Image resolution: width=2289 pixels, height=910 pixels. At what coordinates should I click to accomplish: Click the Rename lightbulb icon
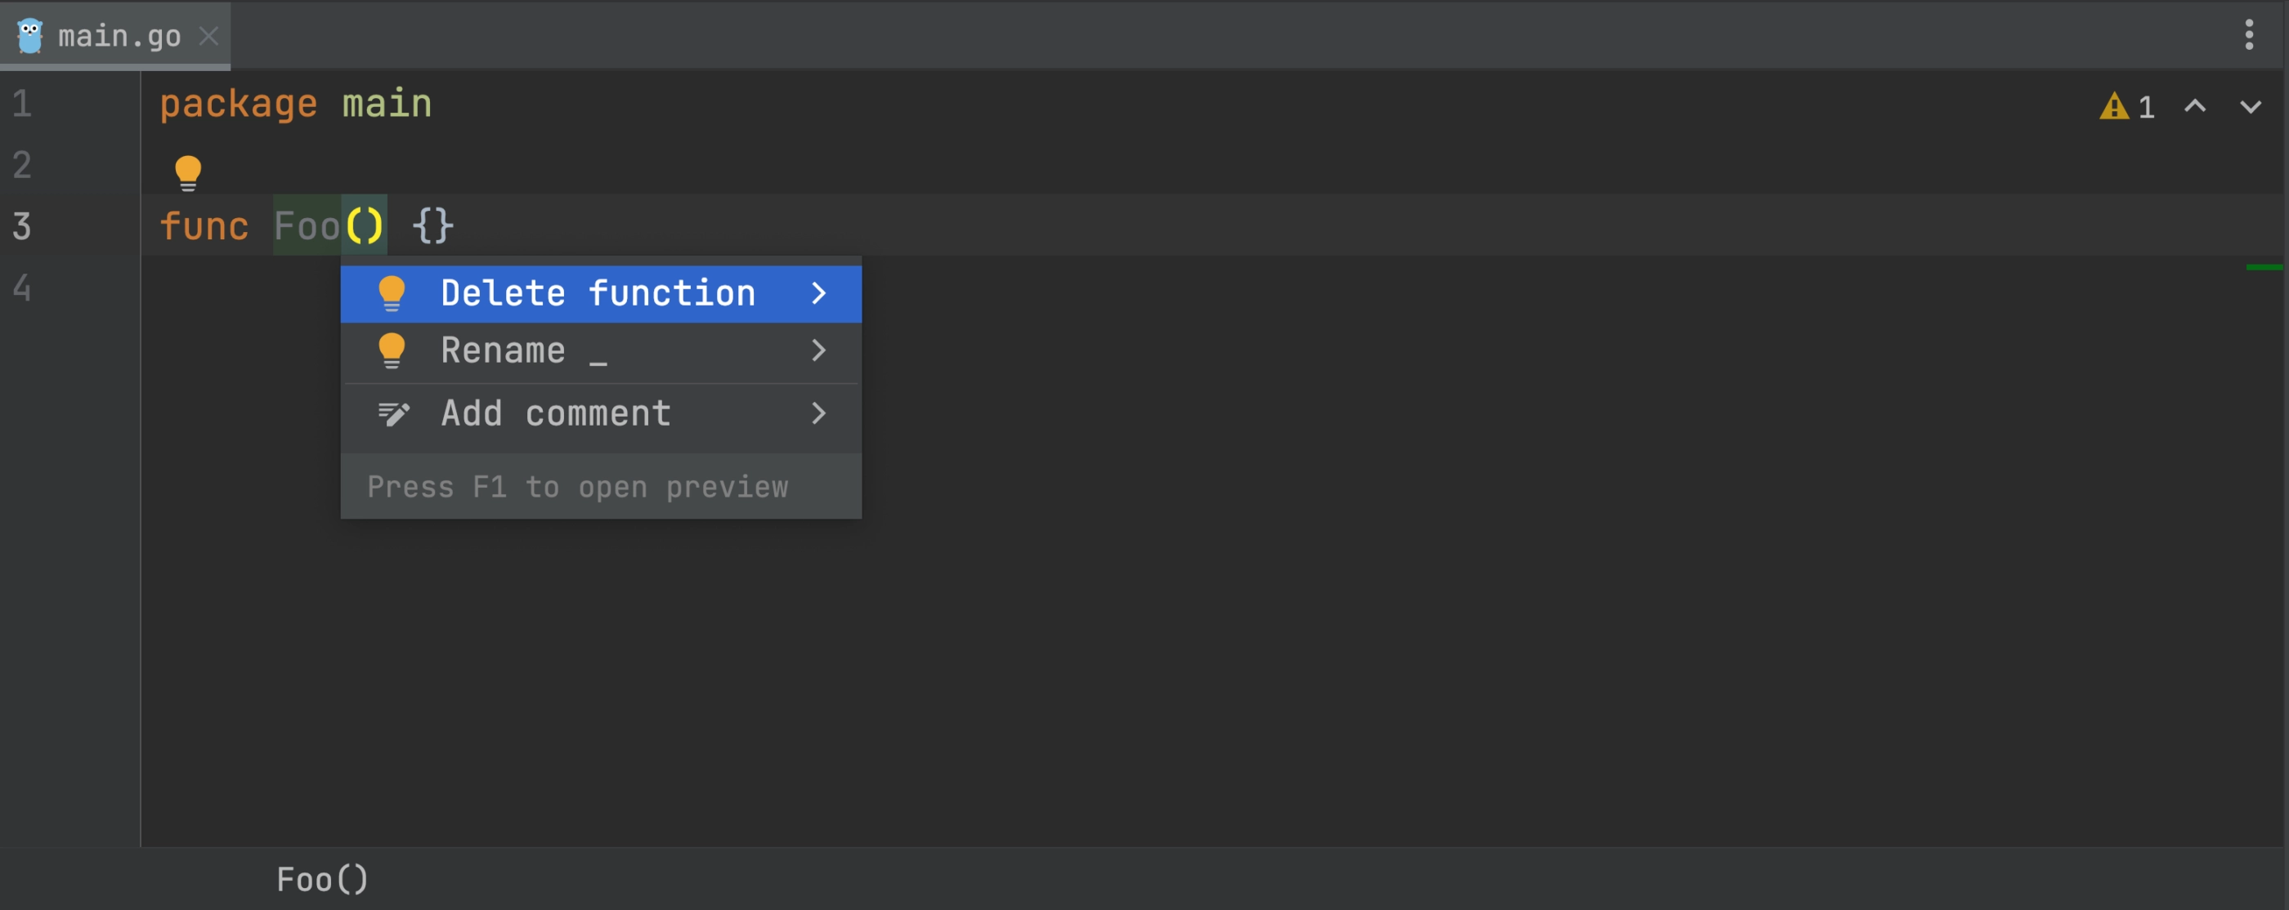pyautogui.click(x=392, y=350)
